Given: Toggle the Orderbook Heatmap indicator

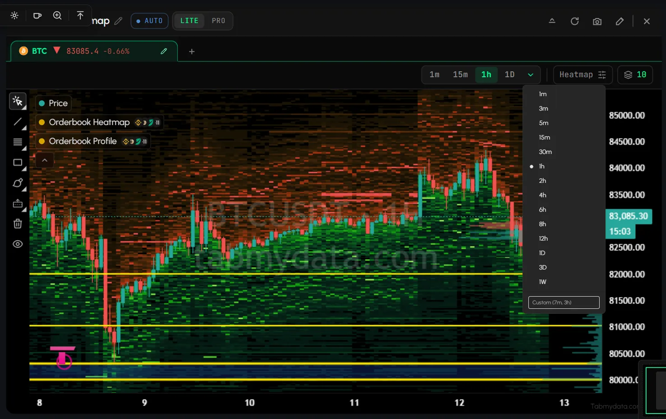Looking at the screenshot, I should pyautogui.click(x=99, y=122).
